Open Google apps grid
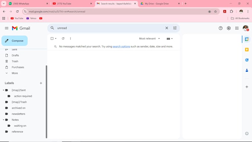The height and width of the screenshot is (142, 252). tap(237, 28)
